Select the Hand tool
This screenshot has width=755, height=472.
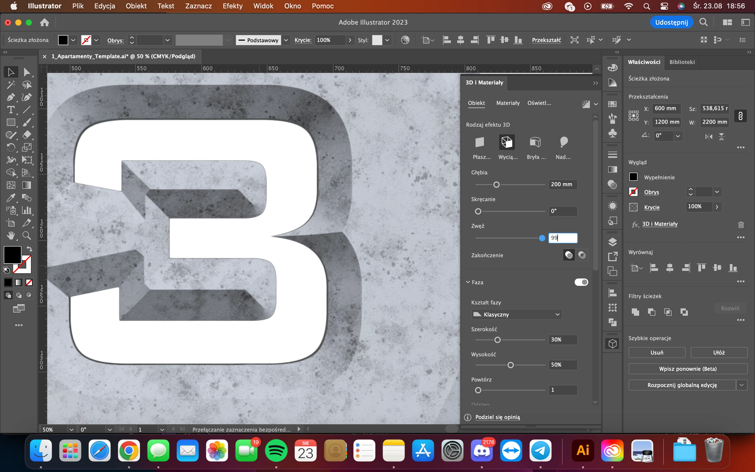pyautogui.click(x=11, y=235)
